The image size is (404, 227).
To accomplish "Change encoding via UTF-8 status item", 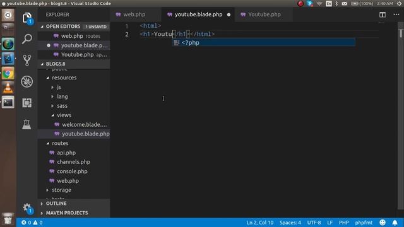I will (x=314, y=223).
